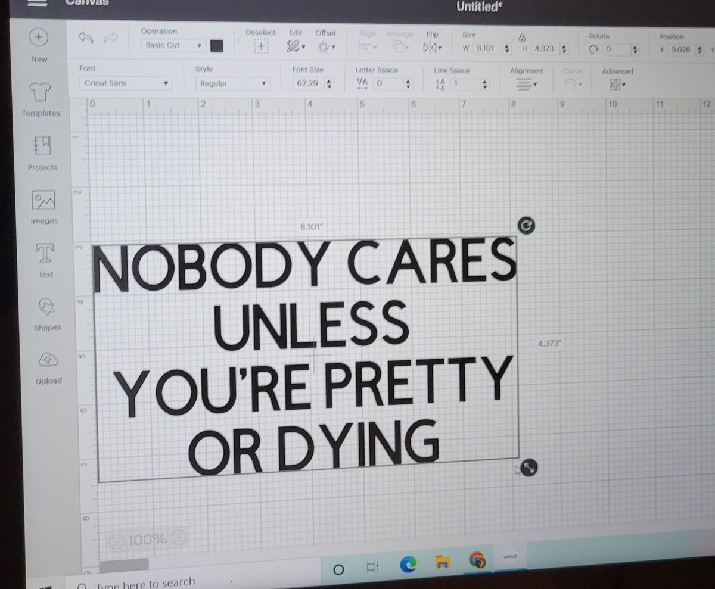Viewport: 715px width, 589px height.
Task: Open the Flip menu
Action: tap(433, 48)
